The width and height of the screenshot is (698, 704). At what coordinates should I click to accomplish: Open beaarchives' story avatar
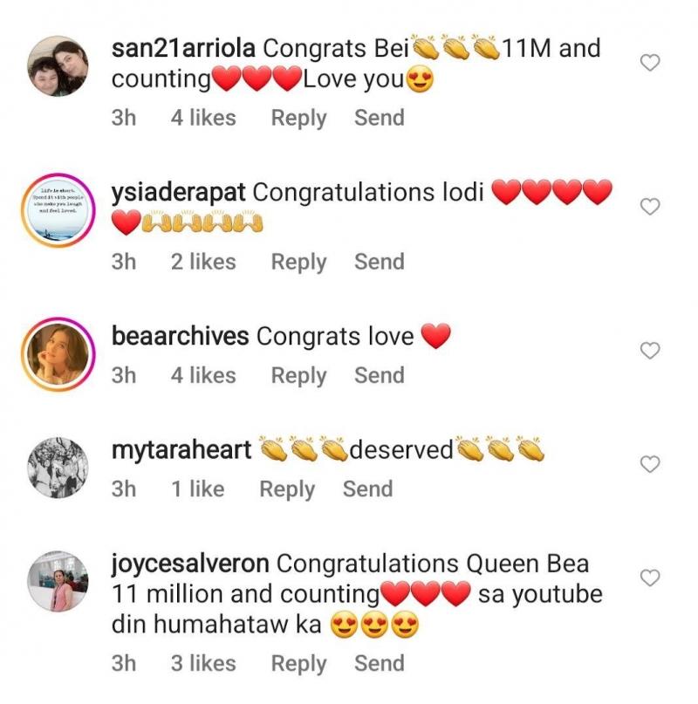coord(58,355)
